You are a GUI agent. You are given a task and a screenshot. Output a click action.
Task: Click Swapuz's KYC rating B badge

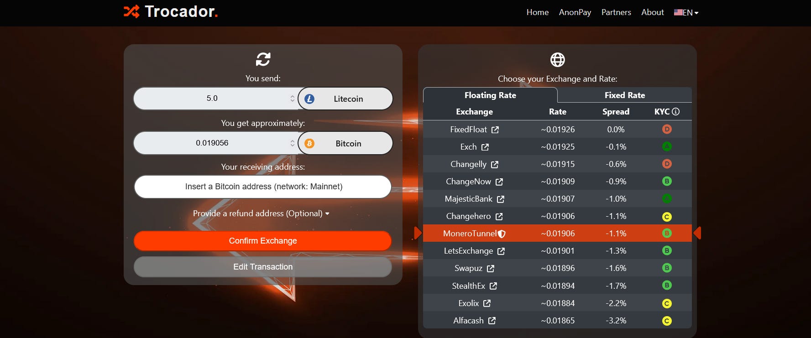tap(667, 268)
